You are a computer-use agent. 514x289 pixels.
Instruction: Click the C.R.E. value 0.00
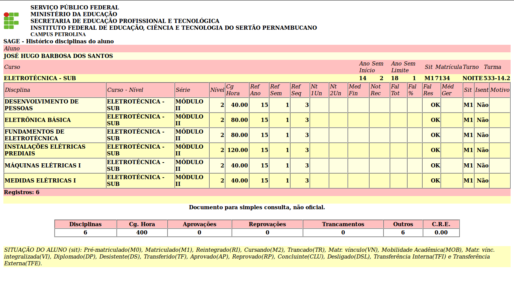point(441,233)
